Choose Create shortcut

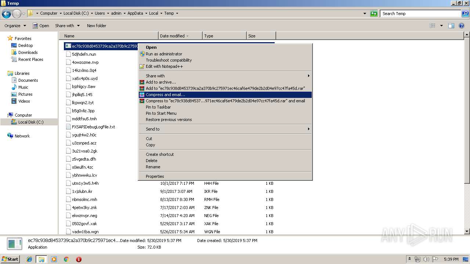(x=225, y=154)
